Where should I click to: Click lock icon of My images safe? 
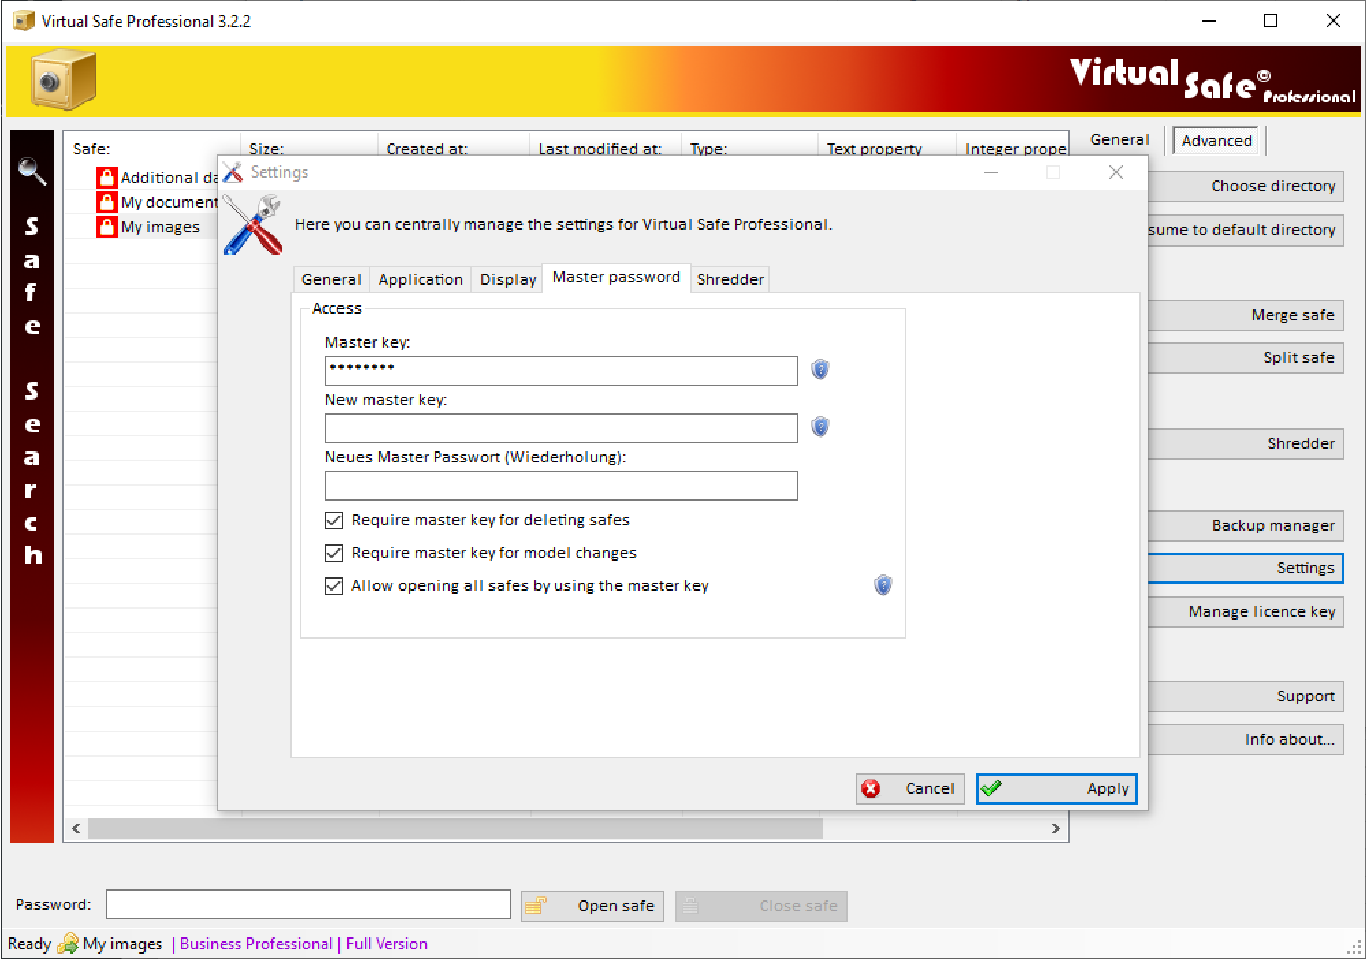(107, 227)
